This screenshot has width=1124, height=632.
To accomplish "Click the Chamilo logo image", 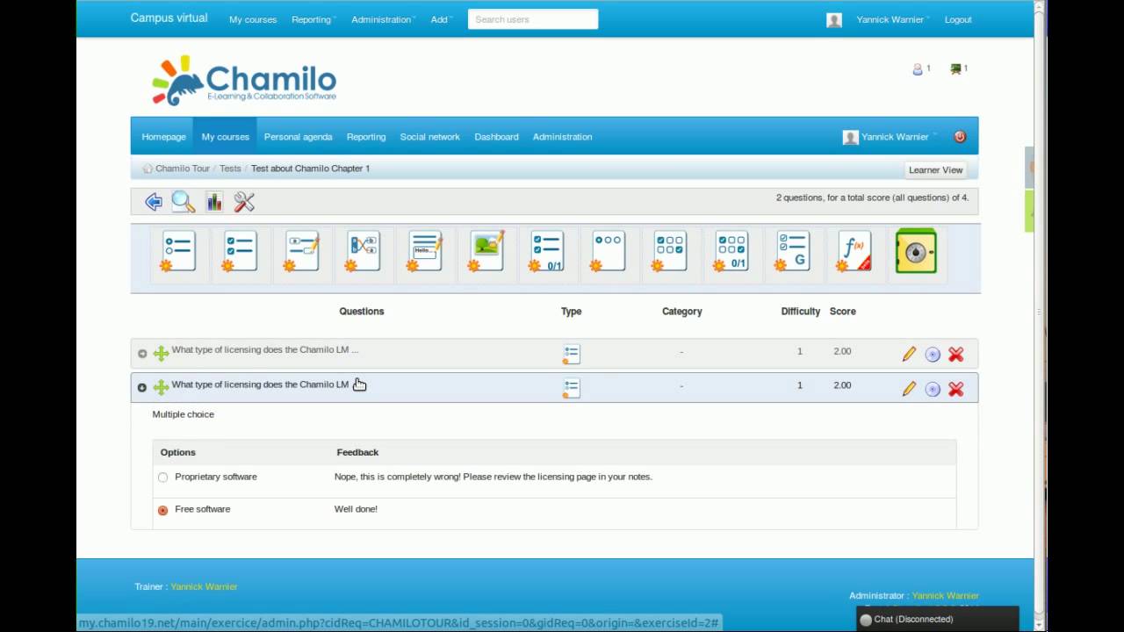I will click(x=244, y=81).
